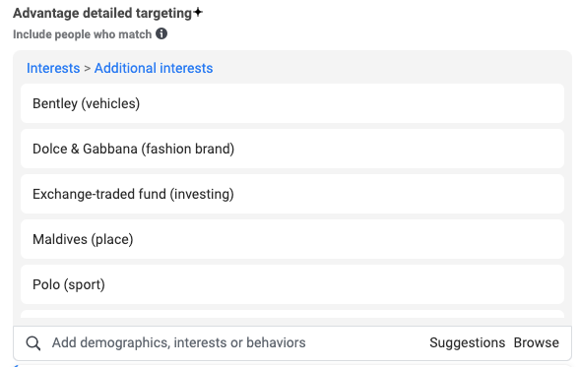Click the Include people who match label
Viewport: 579px width, 367px height.
coord(83,34)
